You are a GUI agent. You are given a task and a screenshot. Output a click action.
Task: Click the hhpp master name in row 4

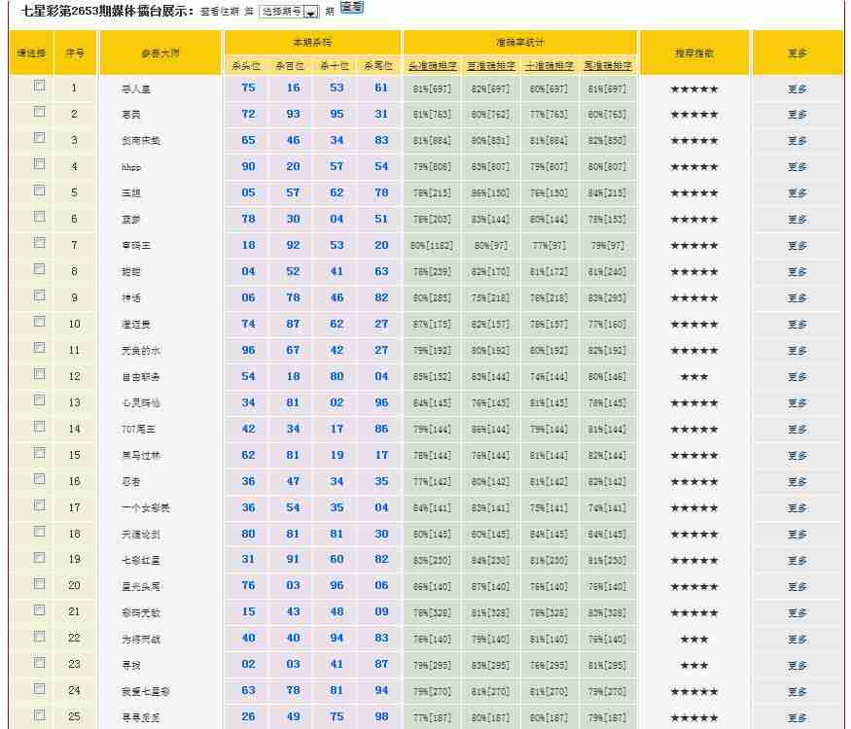tap(119, 167)
